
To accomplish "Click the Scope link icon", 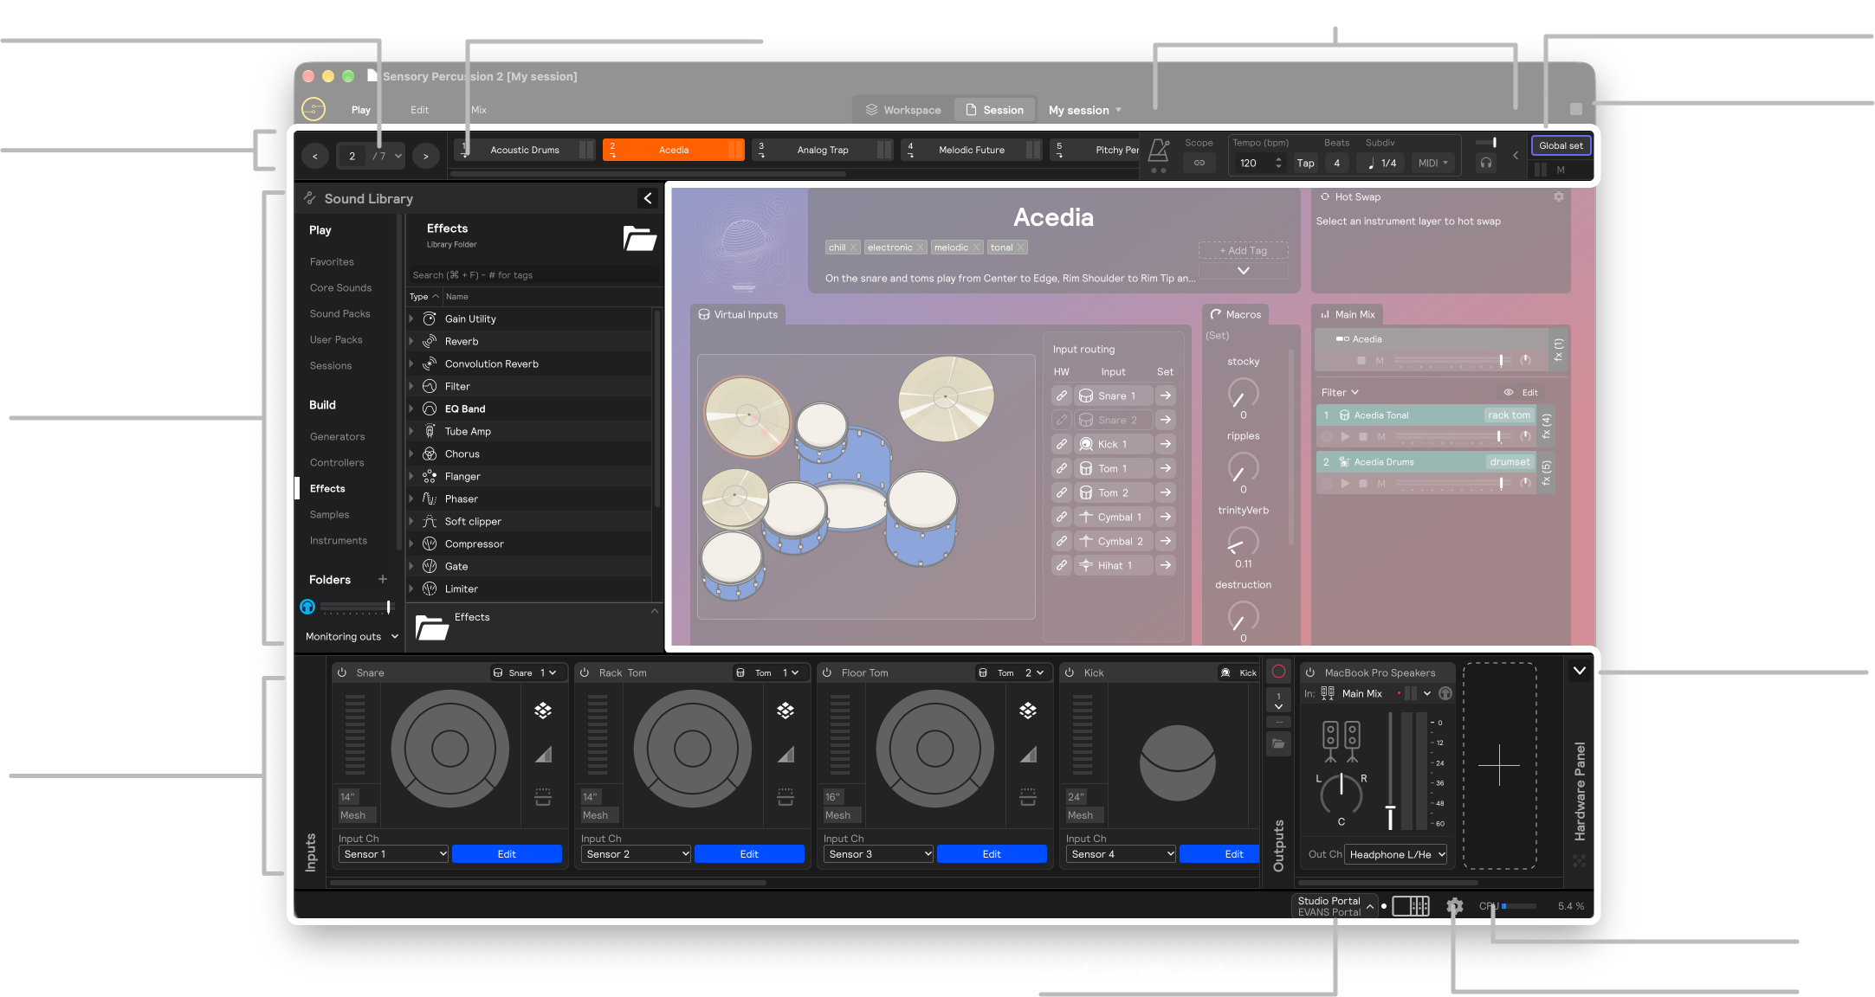I will click(x=1199, y=163).
